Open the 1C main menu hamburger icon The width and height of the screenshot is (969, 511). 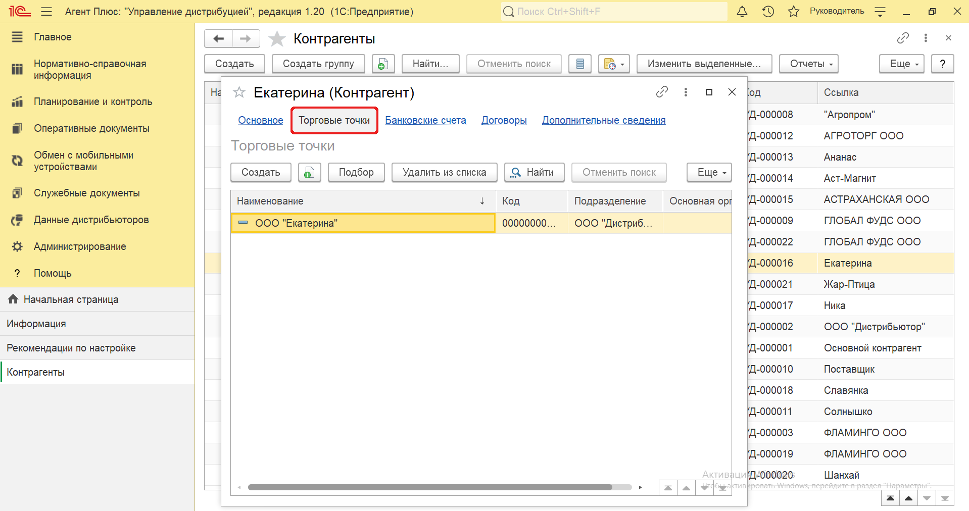[46, 11]
